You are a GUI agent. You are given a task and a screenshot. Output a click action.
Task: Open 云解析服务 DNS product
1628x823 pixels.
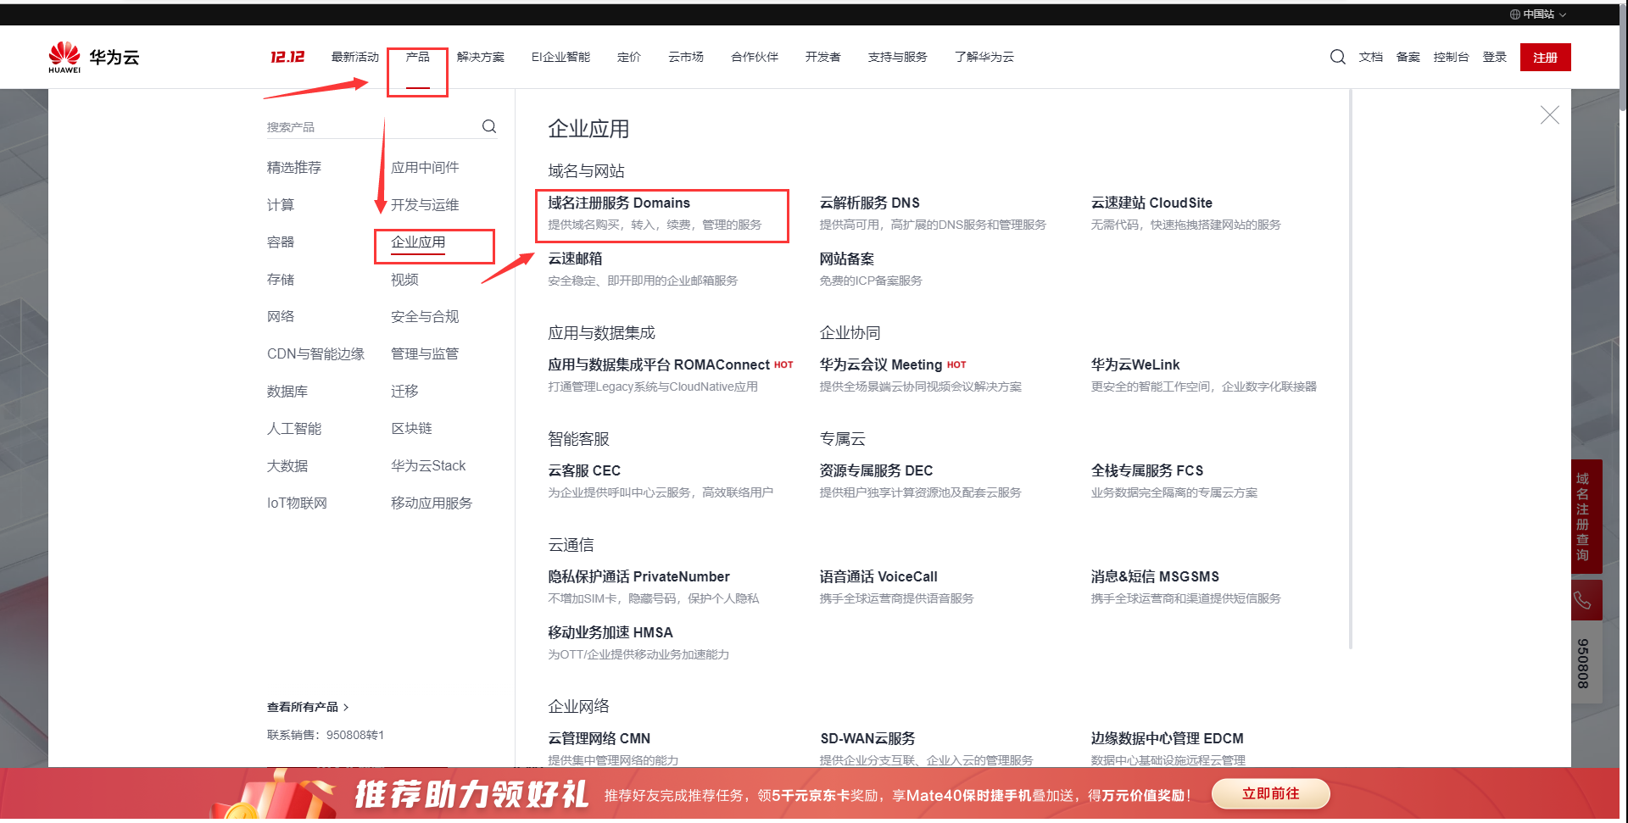coord(869,203)
